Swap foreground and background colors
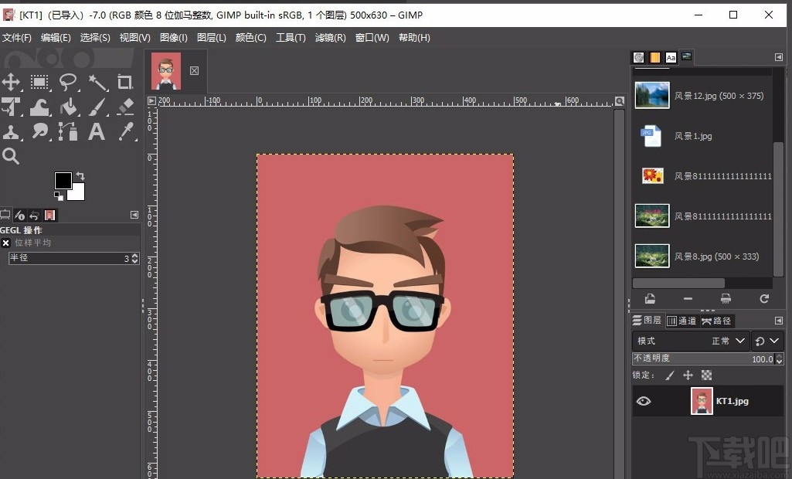Screen dimensions: 792x479 click(80, 176)
